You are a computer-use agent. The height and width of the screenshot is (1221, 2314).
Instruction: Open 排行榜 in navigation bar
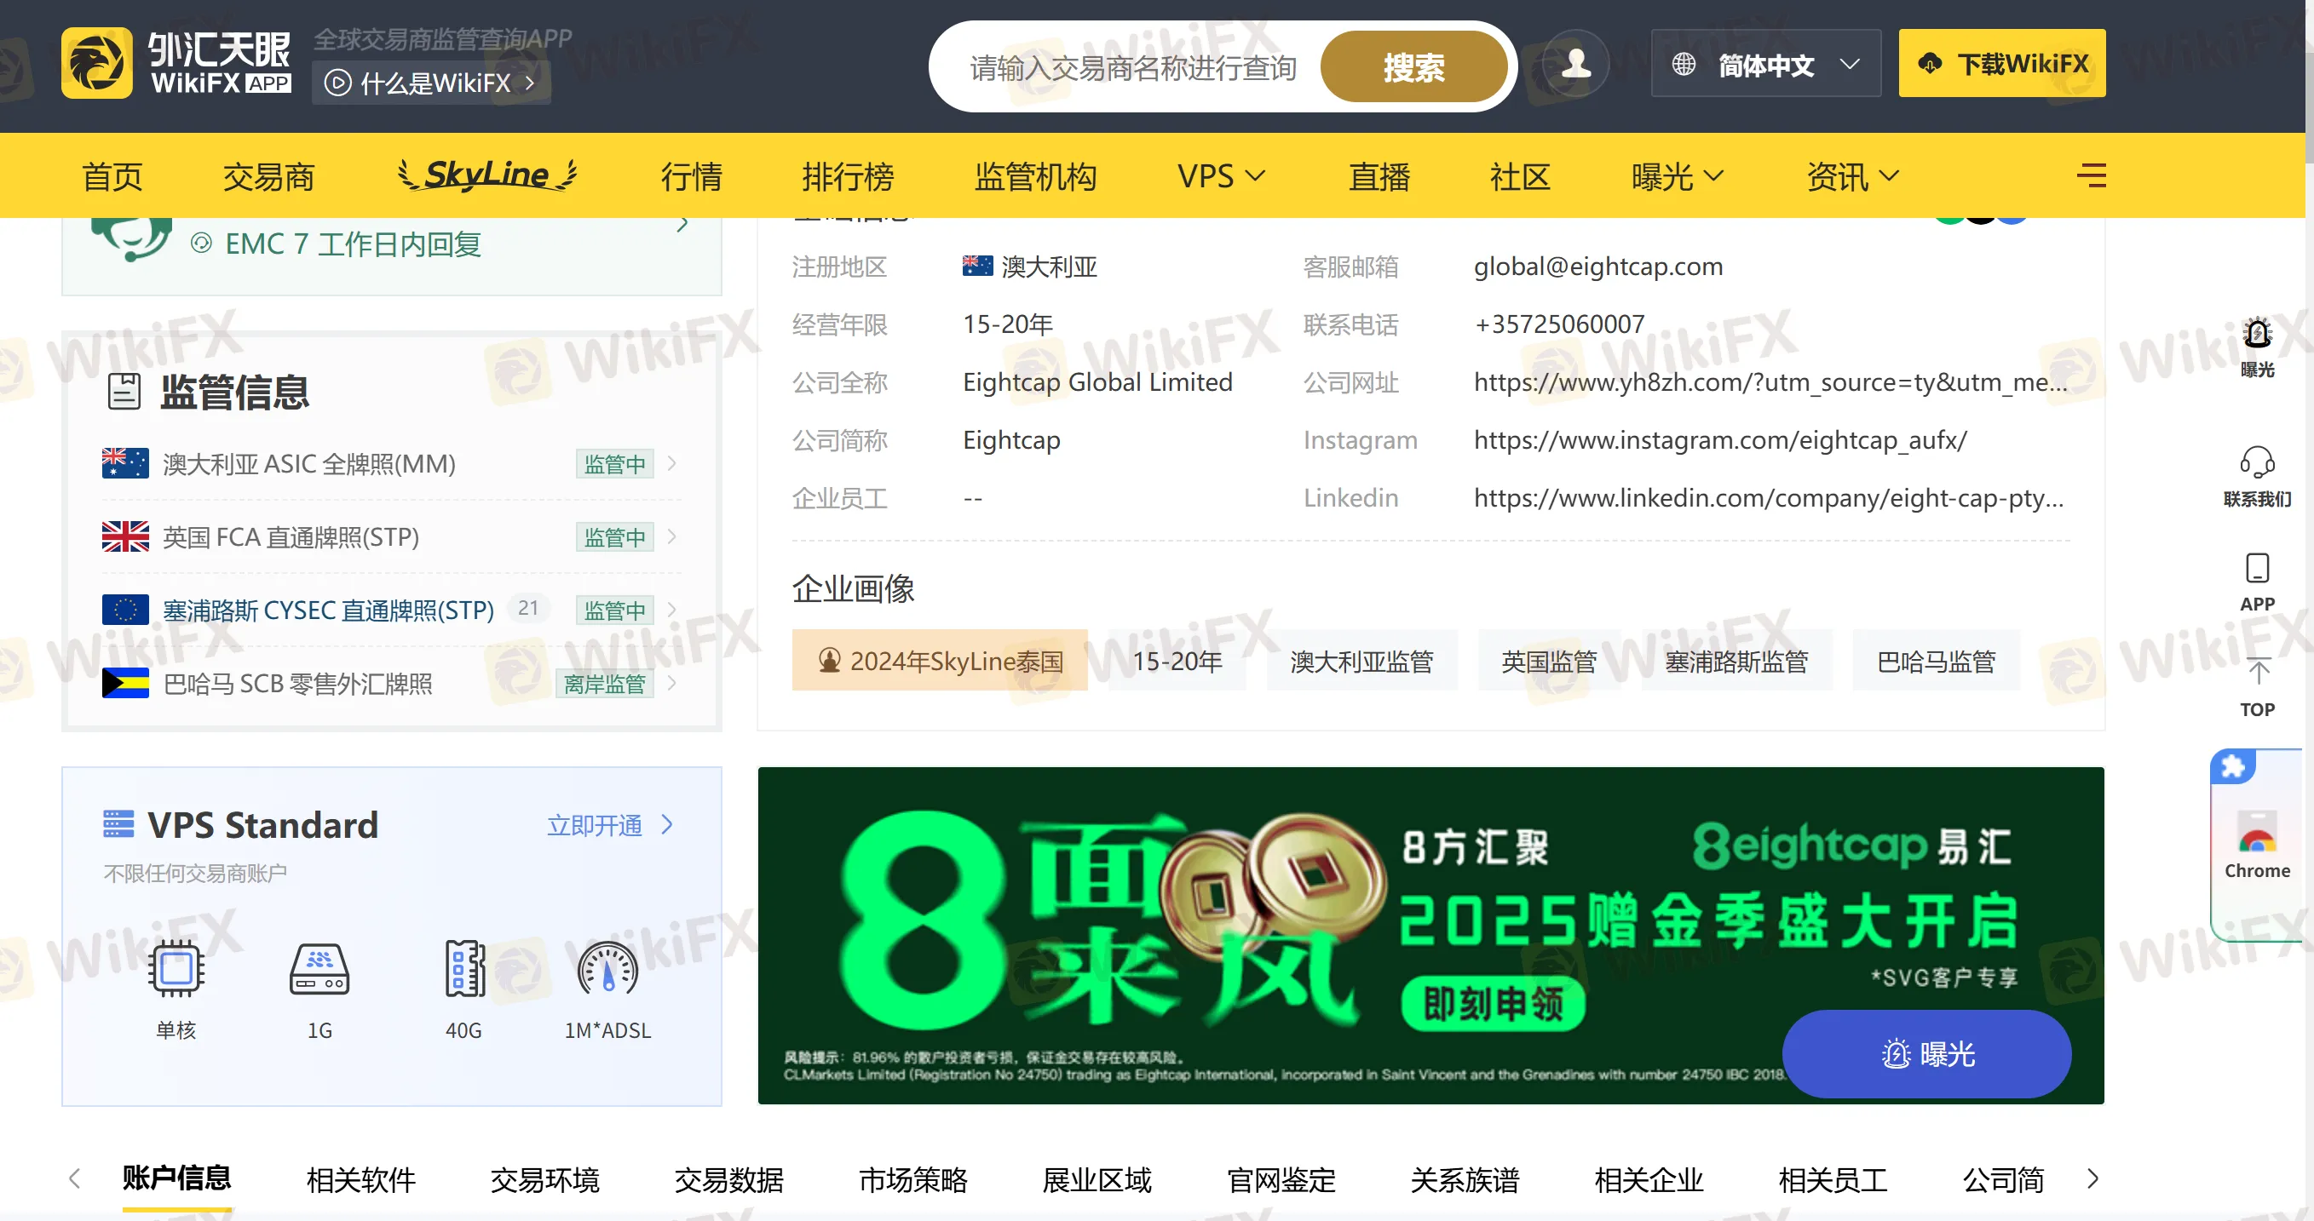tap(848, 176)
